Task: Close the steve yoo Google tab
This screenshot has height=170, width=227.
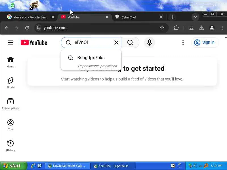Action: coord(53,17)
